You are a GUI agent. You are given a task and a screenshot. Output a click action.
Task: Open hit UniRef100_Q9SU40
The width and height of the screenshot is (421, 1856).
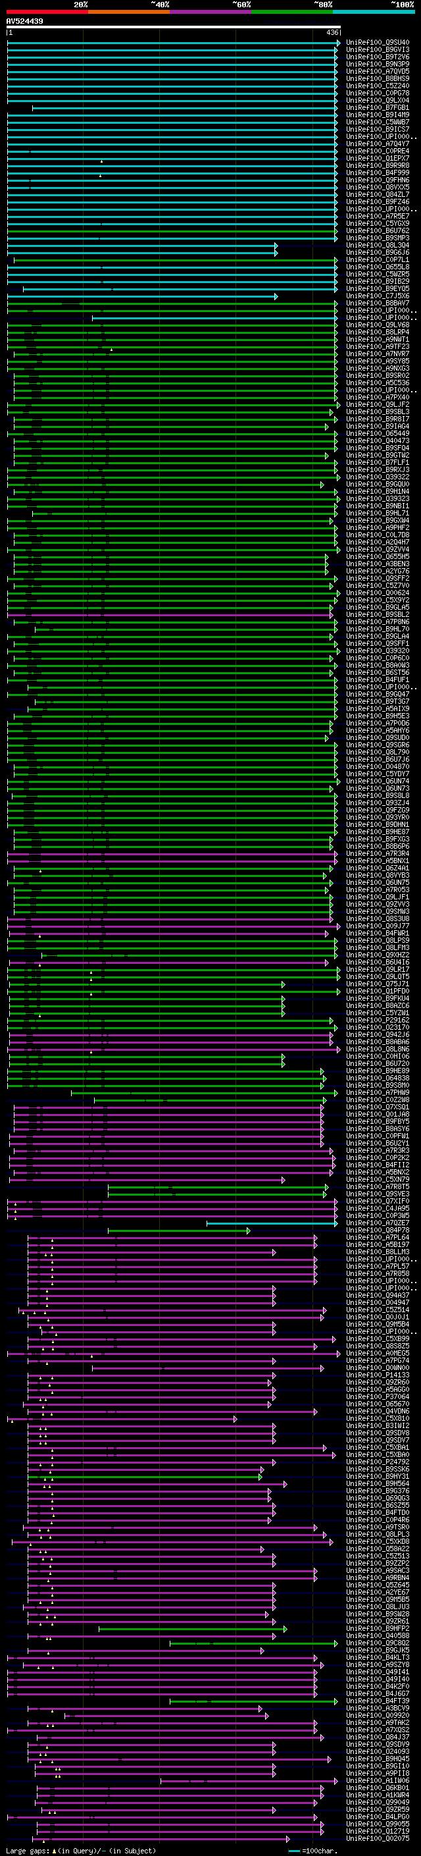point(378,43)
